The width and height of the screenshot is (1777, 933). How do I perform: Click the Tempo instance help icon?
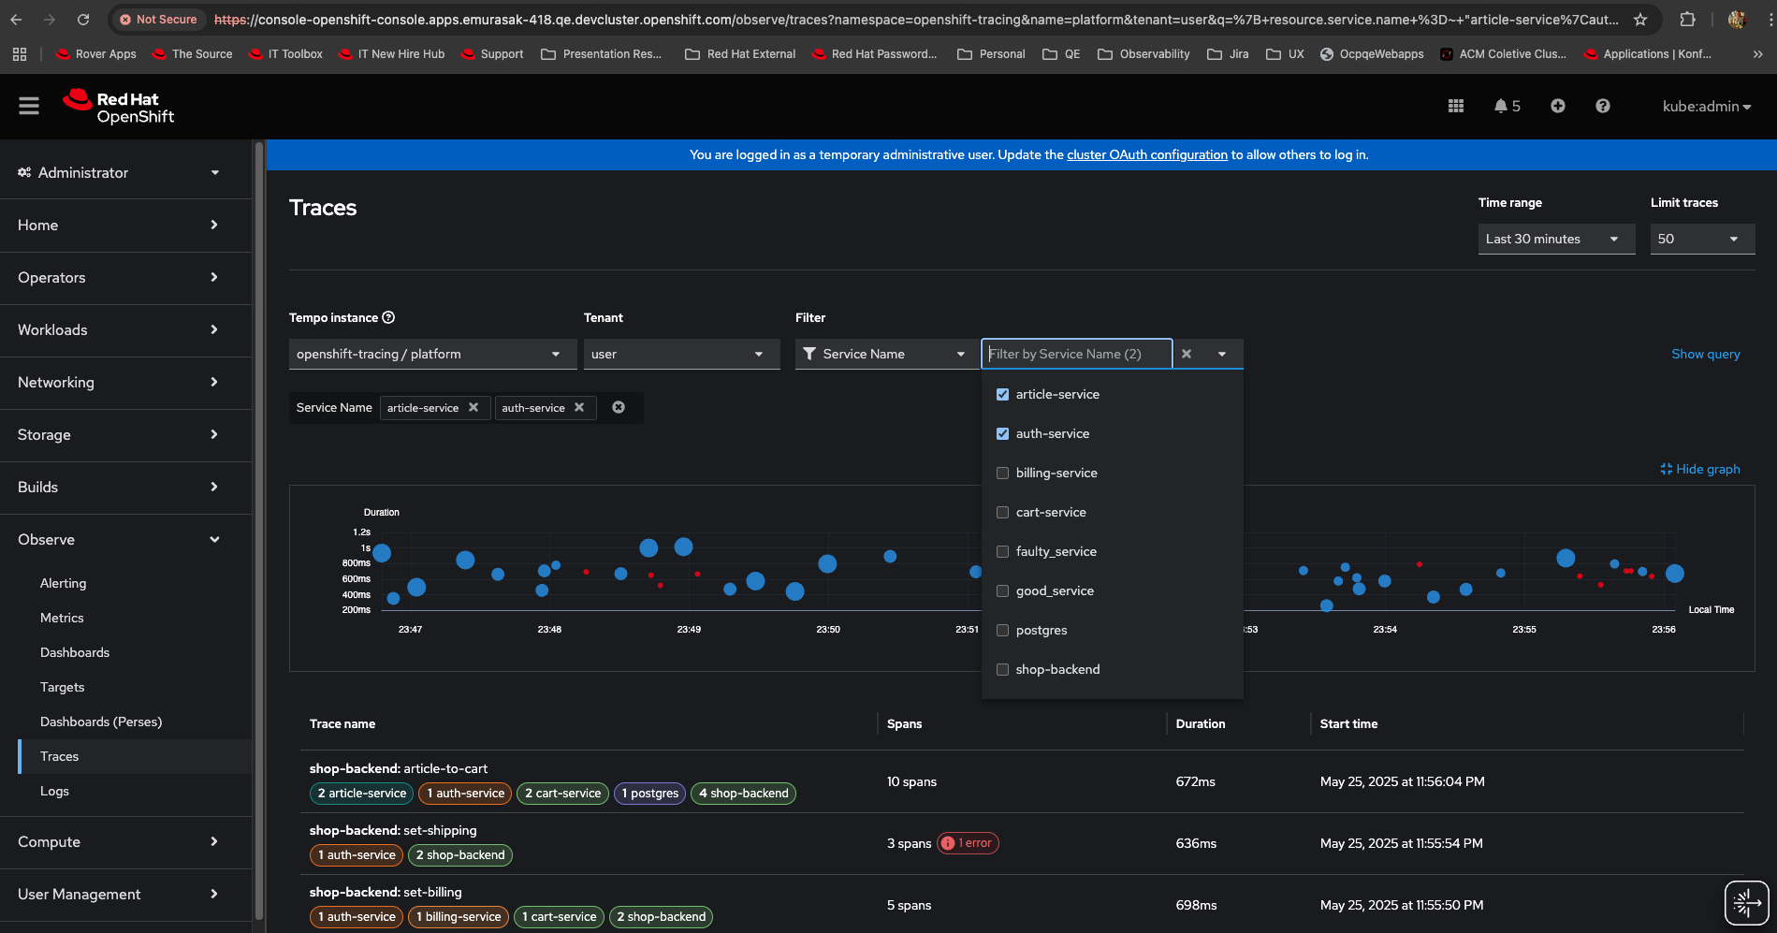[x=388, y=318]
